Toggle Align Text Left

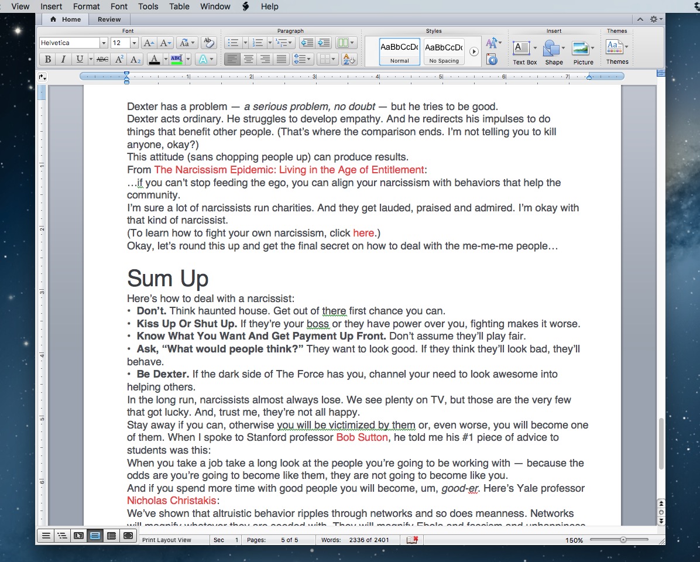[232, 59]
